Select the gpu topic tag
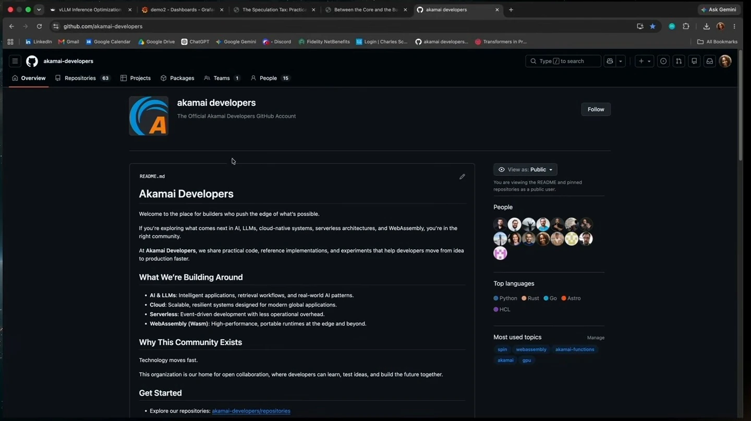The width and height of the screenshot is (751, 421). pyautogui.click(x=527, y=360)
